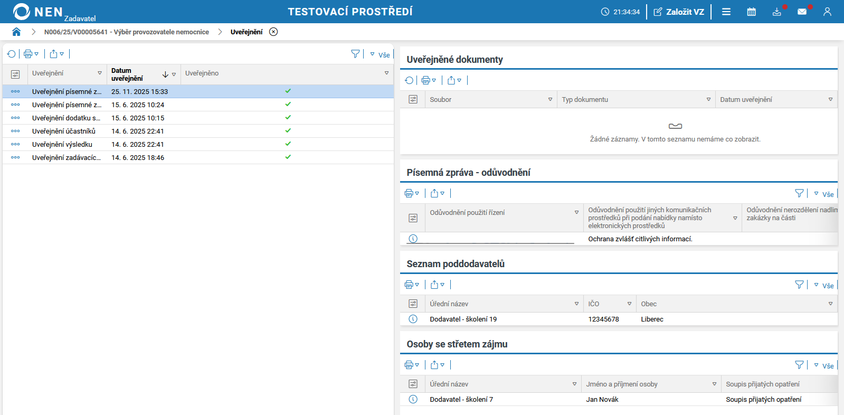The height and width of the screenshot is (415, 844).
Task: Refresh the Uveřejněné dokumenty list
Action: click(x=409, y=80)
